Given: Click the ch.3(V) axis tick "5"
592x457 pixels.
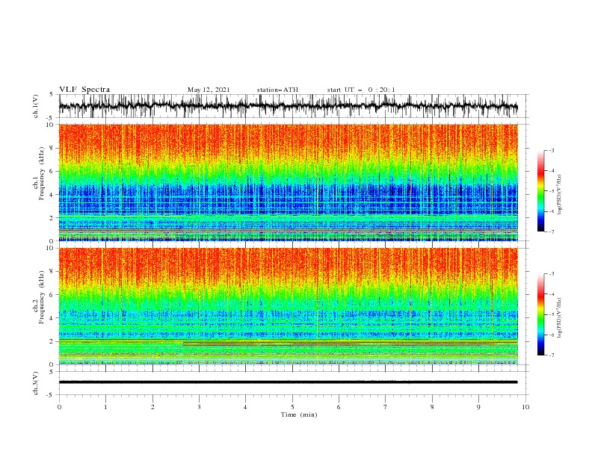Looking at the screenshot, I should click(x=51, y=372).
